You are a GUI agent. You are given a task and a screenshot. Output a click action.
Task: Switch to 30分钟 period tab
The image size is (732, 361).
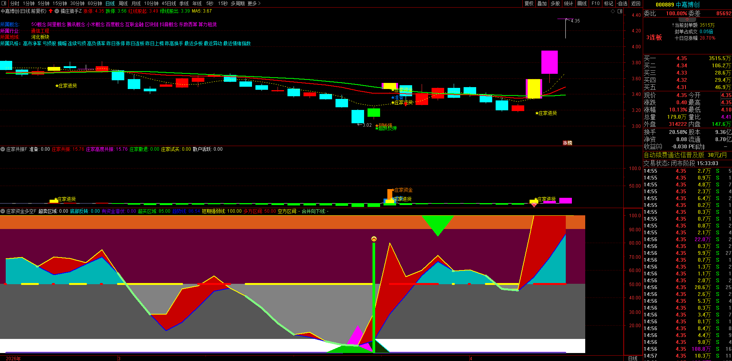77,3
